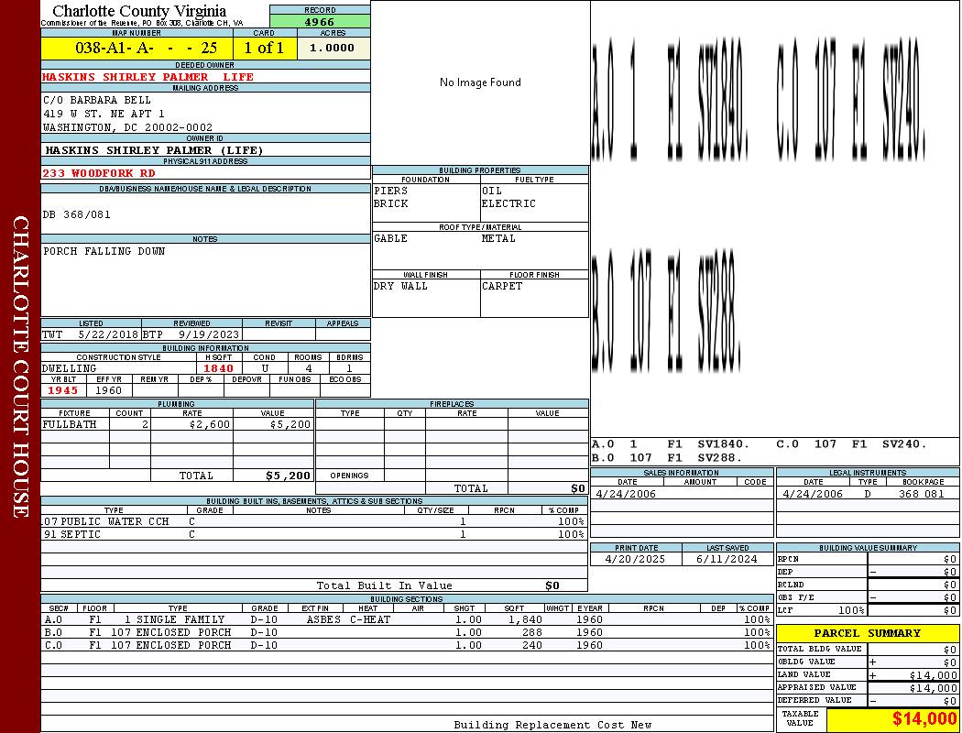Click the acres value 1.0000
Screen dimensions: 962x733
[x=332, y=48]
